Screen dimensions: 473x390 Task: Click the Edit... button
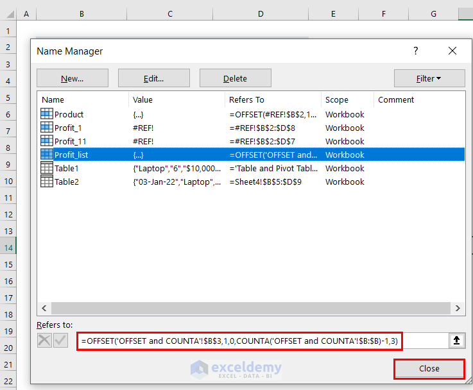(154, 78)
